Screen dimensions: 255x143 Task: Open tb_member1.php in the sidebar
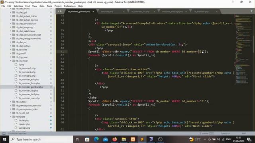(27, 68)
